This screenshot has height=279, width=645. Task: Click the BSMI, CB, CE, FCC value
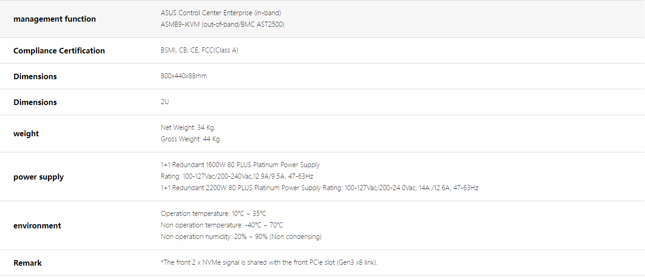pos(199,50)
